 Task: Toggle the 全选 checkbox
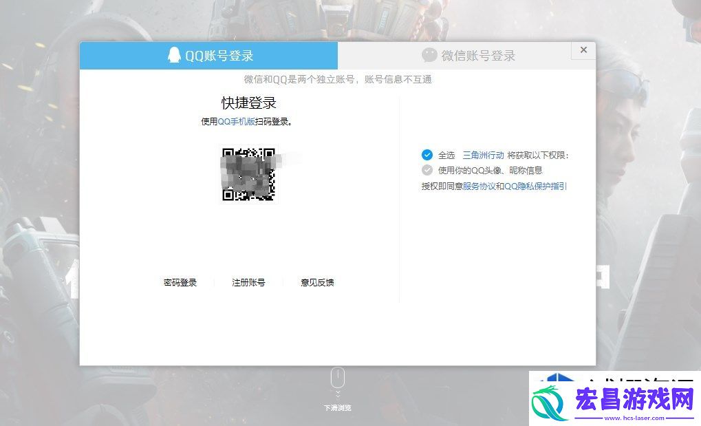click(x=427, y=155)
